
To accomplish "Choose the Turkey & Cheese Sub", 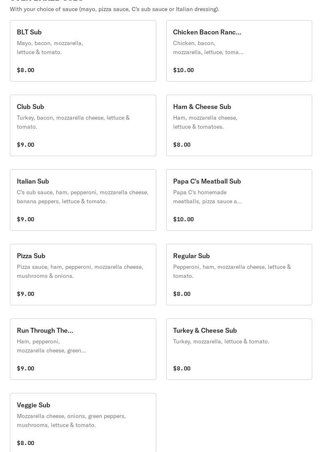I will pos(239,349).
